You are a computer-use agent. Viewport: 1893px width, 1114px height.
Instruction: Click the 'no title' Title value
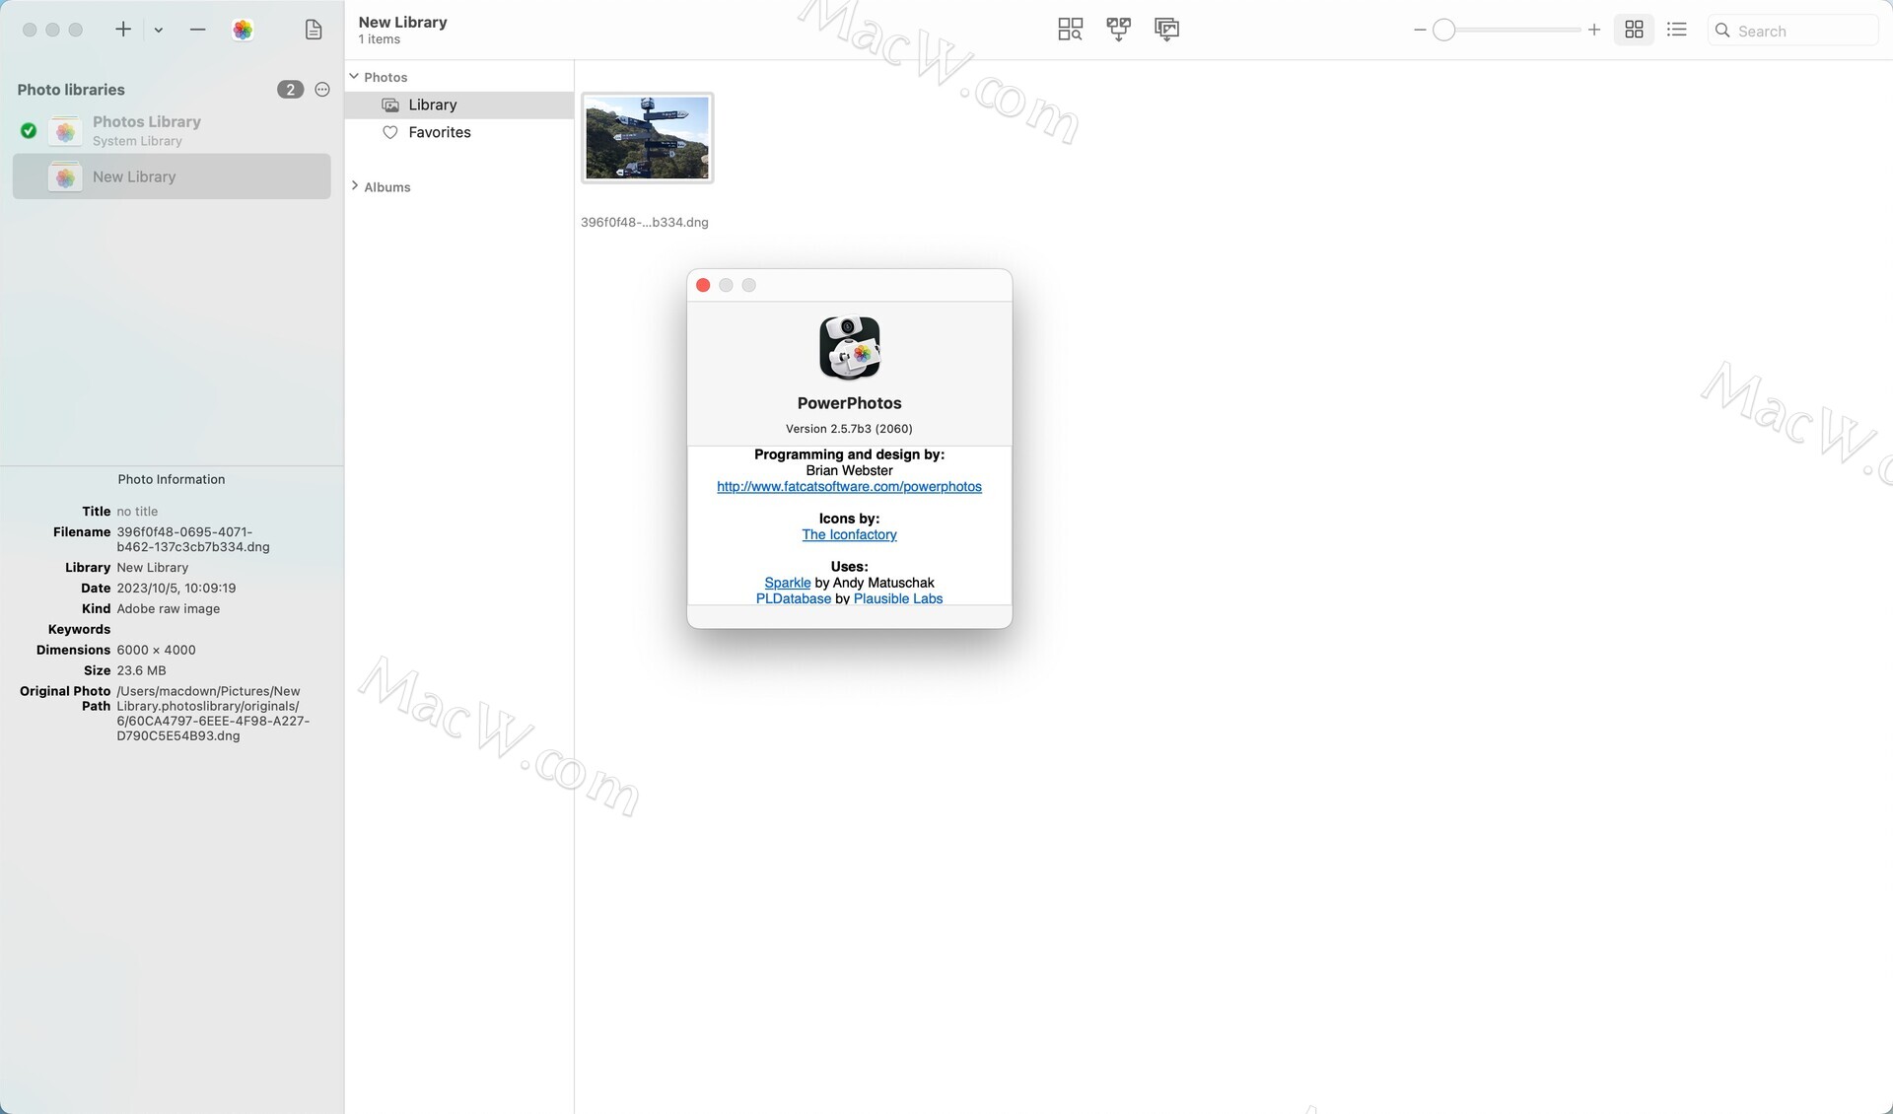[x=137, y=511]
